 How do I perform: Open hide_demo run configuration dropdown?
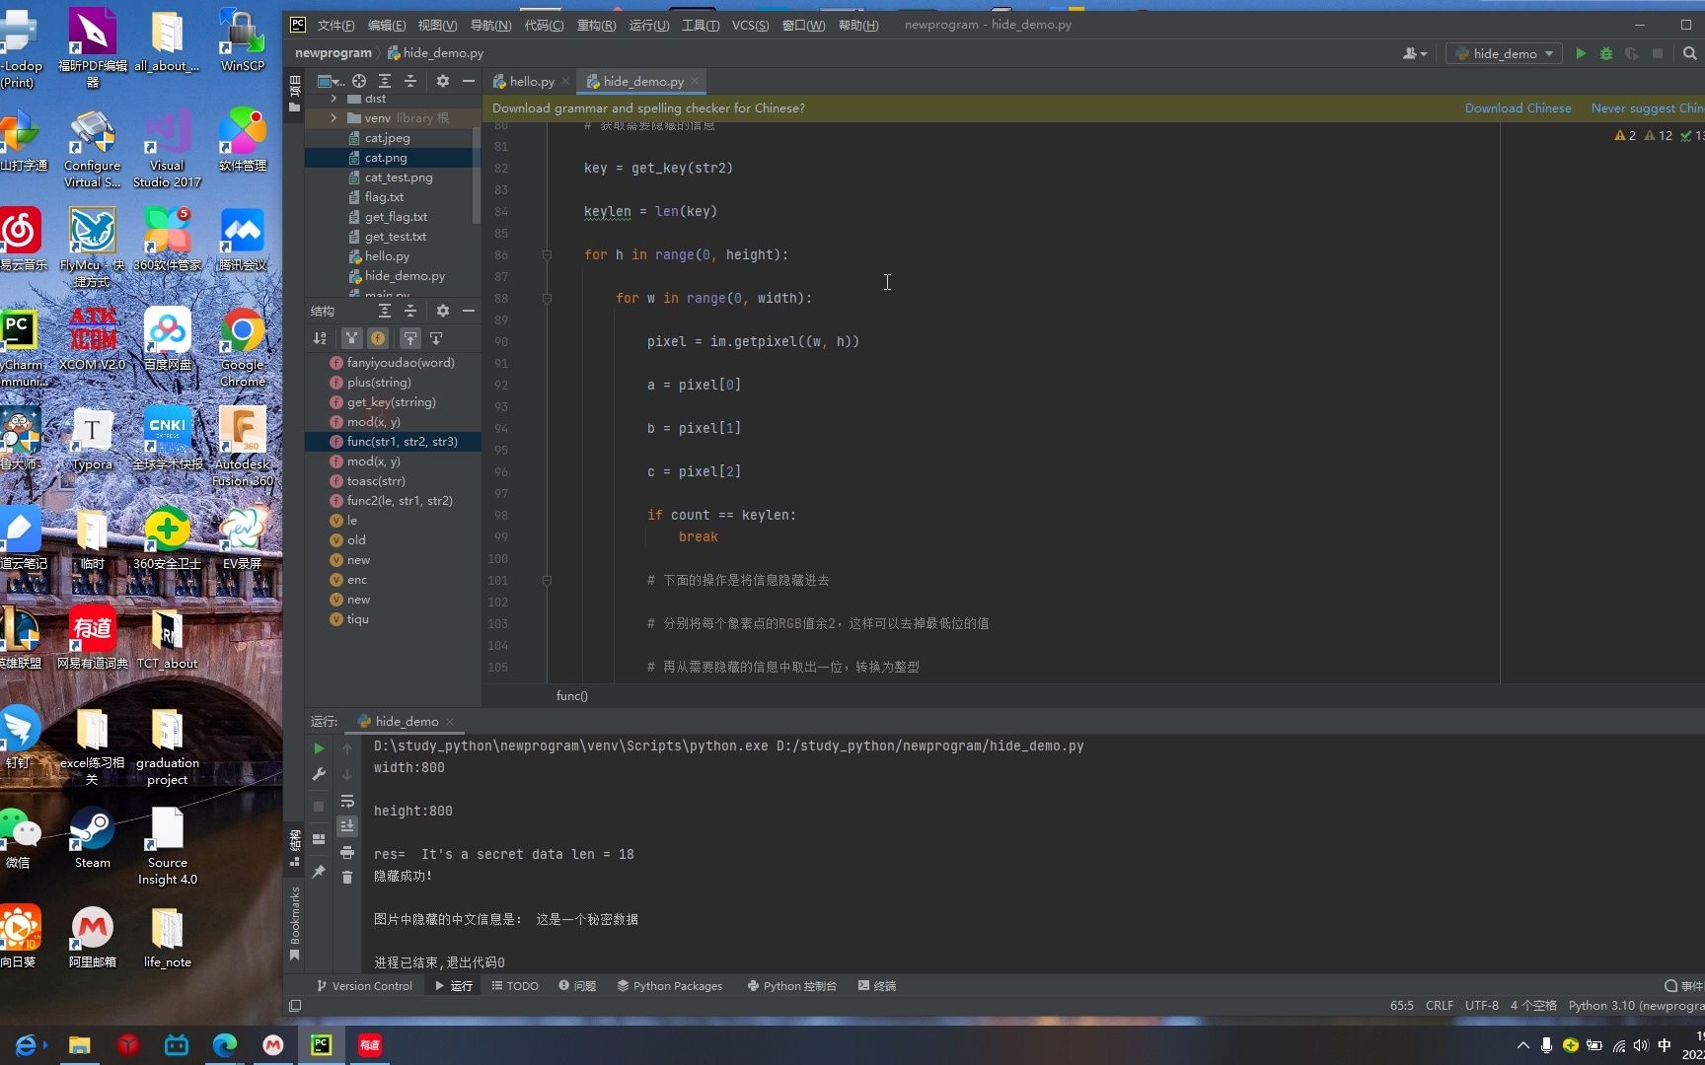click(1504, 53)
